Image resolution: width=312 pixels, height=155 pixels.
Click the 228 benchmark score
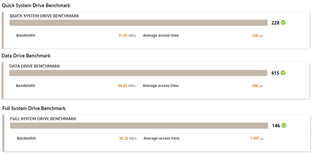pos(275,23)
